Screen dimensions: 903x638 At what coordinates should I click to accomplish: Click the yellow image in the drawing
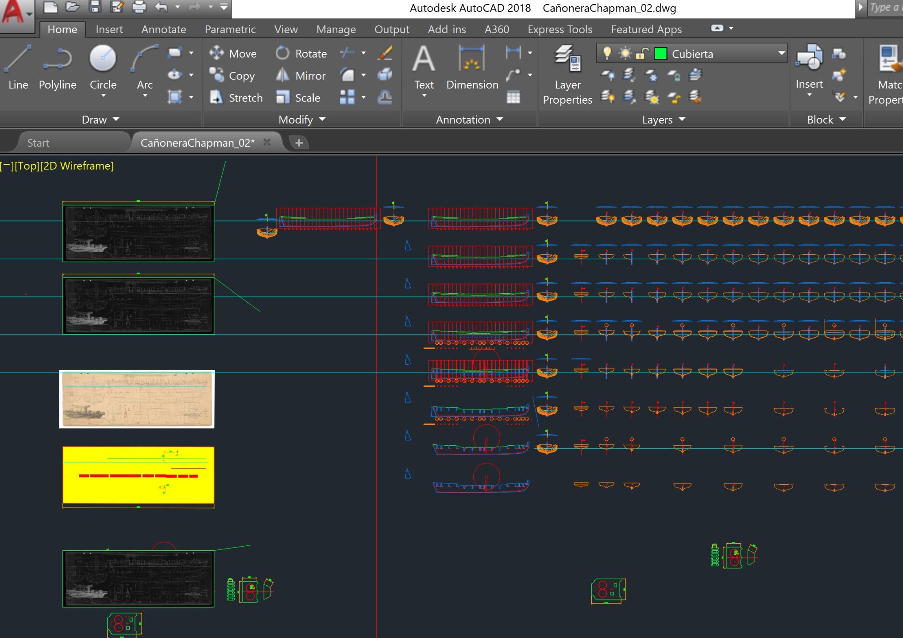pos(138,475)
